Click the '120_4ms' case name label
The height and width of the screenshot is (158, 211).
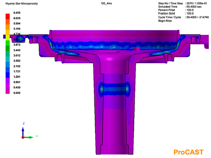click(x=106, y=3)
